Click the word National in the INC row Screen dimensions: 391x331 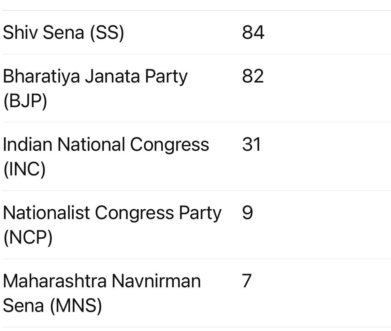(x=91, y=144)
